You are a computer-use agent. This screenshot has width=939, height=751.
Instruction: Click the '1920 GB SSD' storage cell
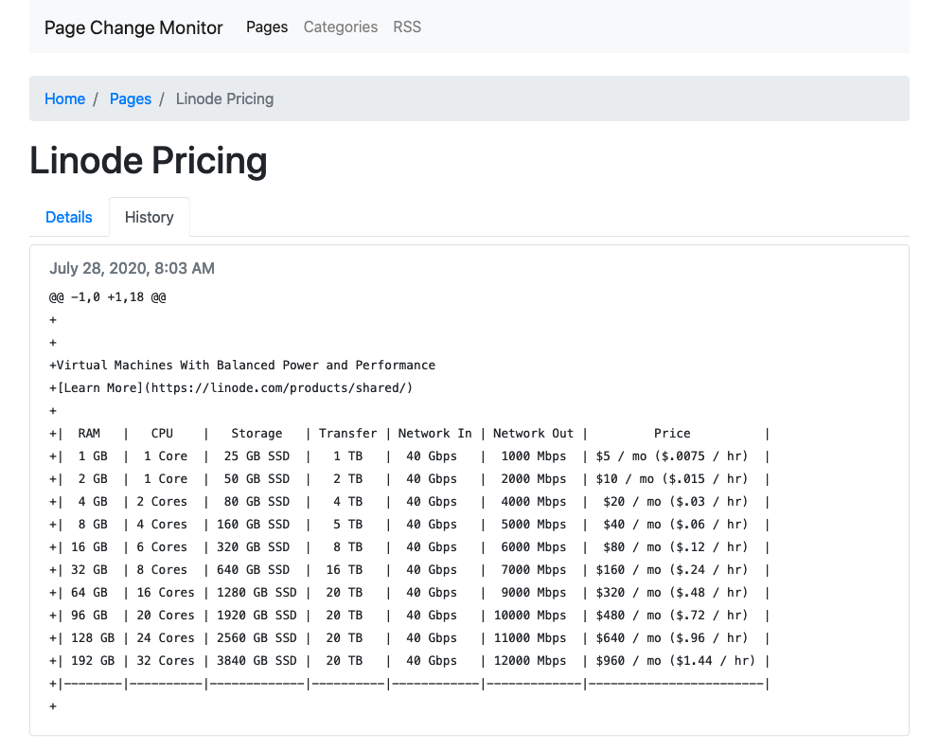(x=257, y=616)
